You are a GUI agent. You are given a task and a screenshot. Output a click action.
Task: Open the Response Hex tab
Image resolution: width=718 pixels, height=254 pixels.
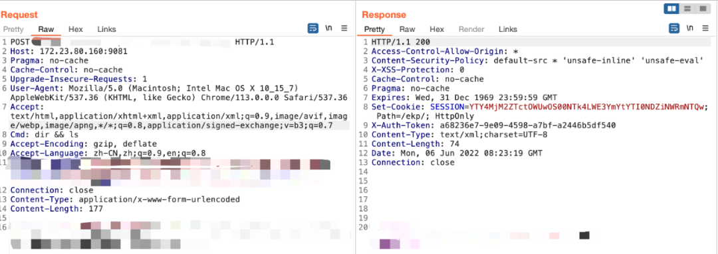(x=437, y=29)
